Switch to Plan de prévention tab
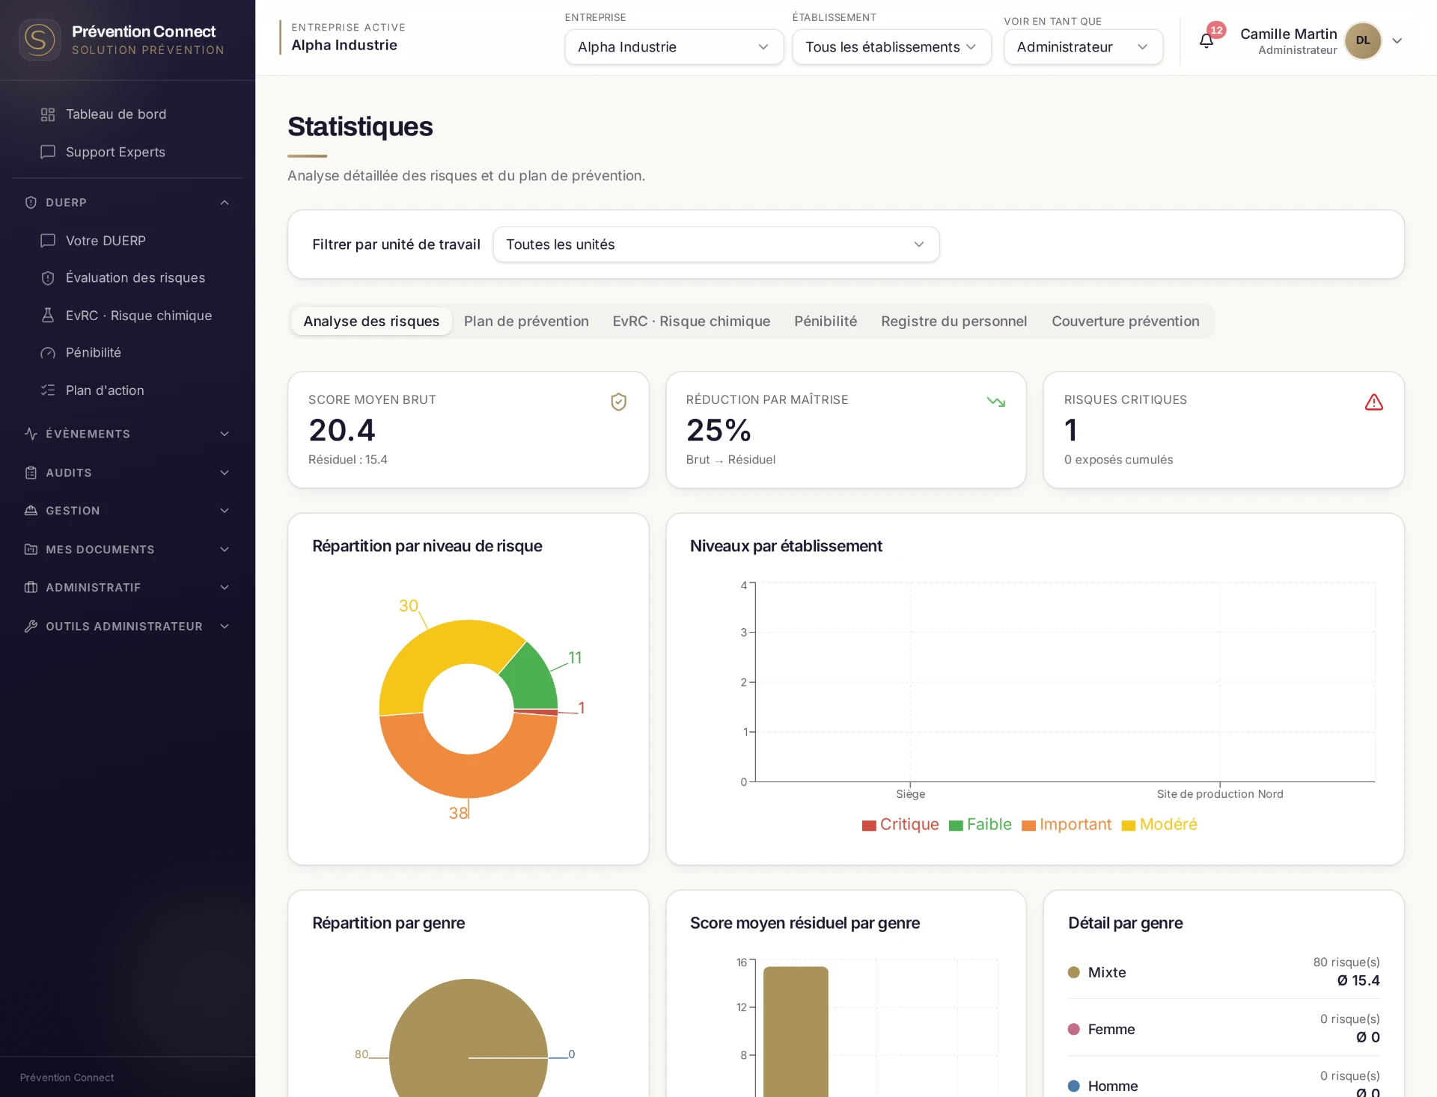Screen dimensions: 1437x1097 point(526,322)
